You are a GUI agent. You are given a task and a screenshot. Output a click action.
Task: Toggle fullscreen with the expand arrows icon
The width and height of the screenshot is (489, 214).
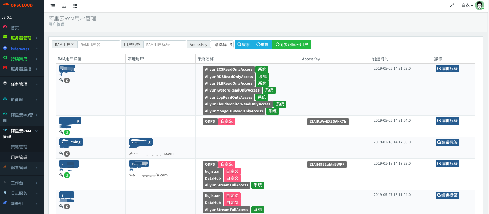point(452,5)
